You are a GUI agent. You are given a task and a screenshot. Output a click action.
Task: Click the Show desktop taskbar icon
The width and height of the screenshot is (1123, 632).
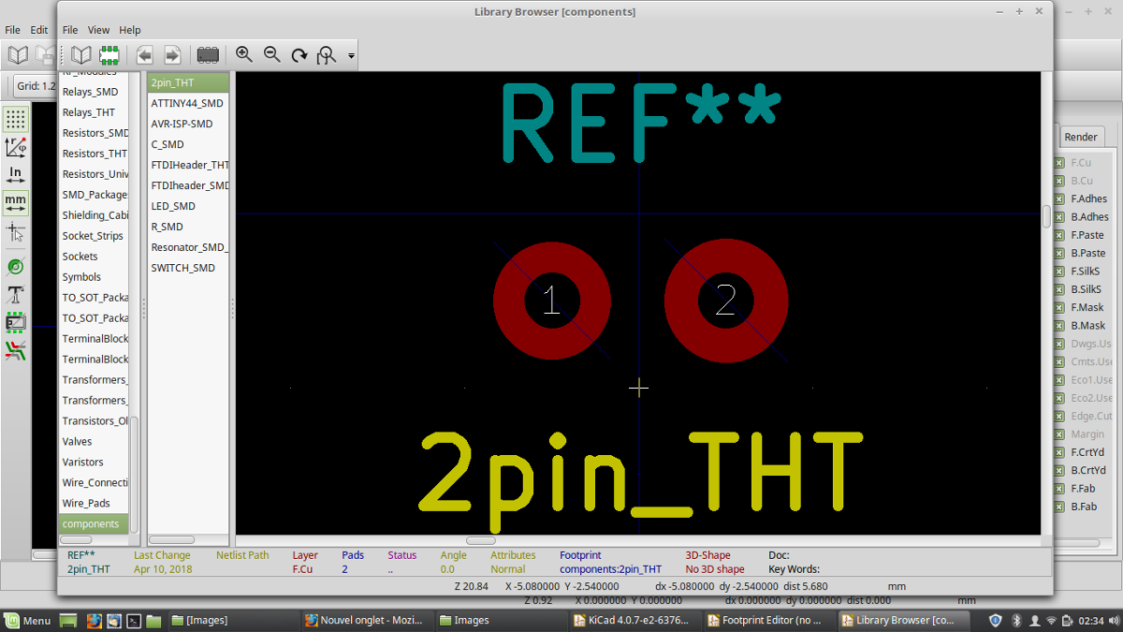pyautogui.click(x=68, y=620)
